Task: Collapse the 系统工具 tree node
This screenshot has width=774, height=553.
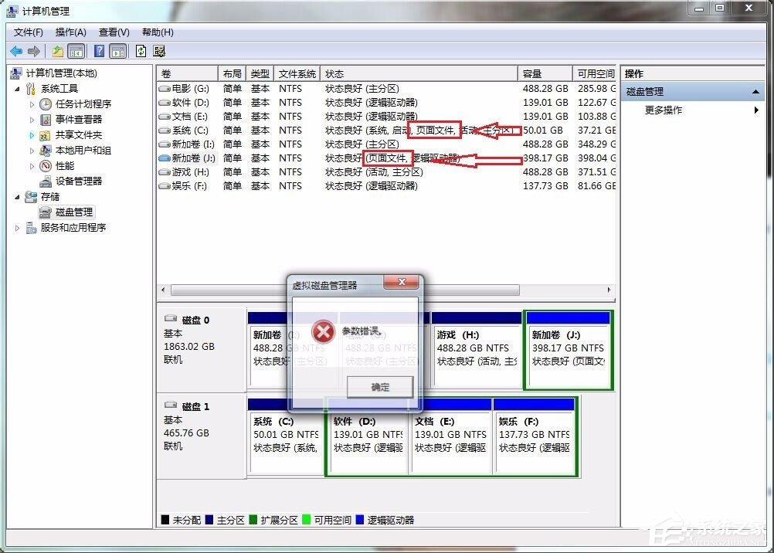Action: (x=17, y=88)
